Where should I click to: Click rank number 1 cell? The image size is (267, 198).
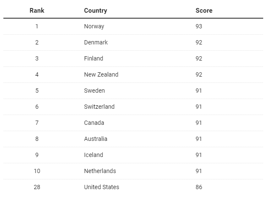coord(37,26)
